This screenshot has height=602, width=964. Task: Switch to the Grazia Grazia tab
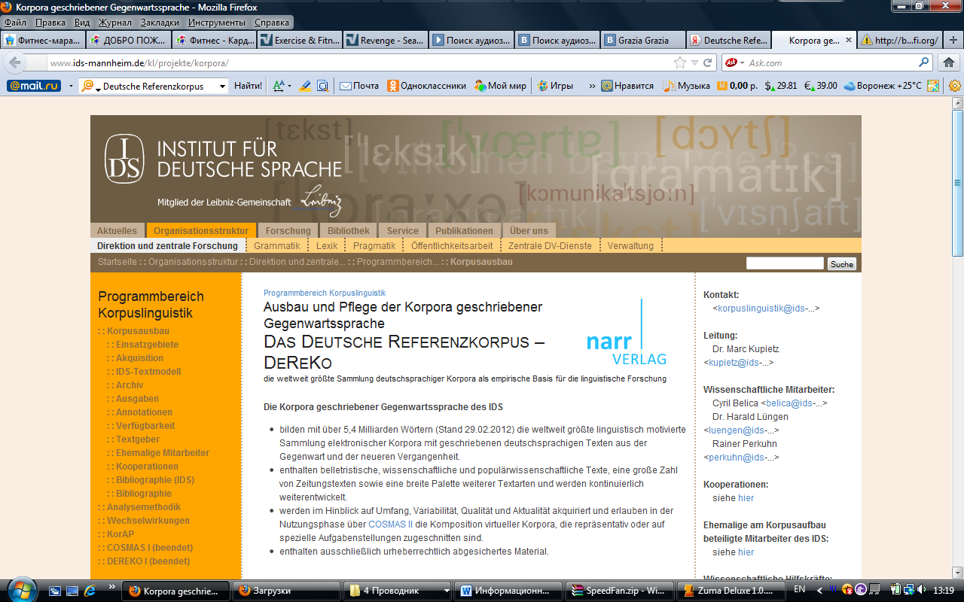coord(643,41)
